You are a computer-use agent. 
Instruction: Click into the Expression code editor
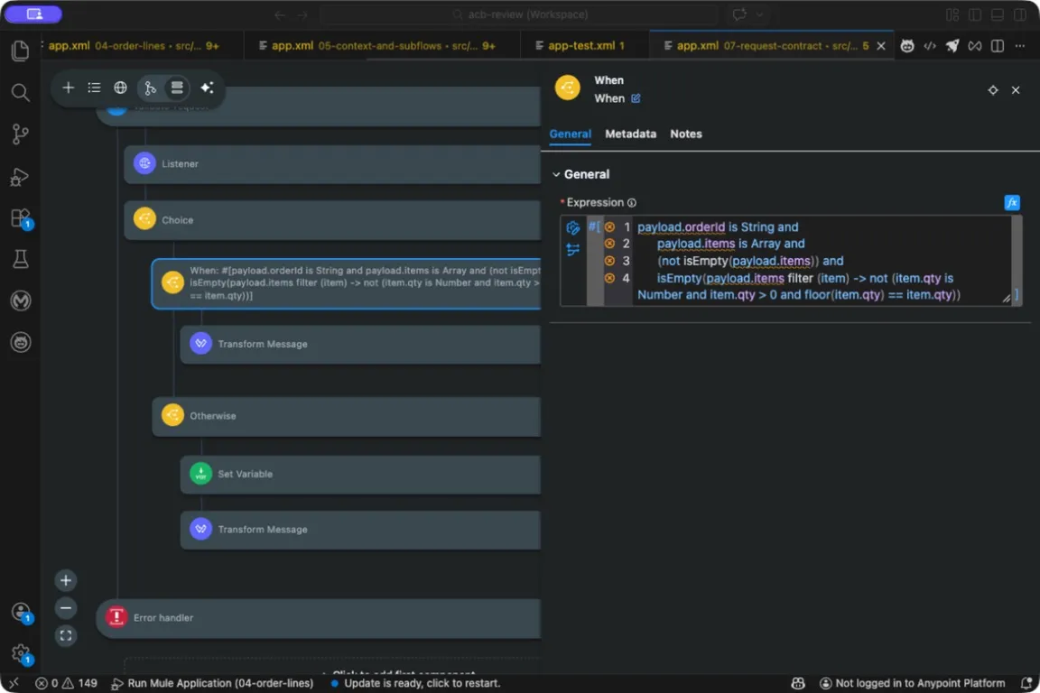822,261
